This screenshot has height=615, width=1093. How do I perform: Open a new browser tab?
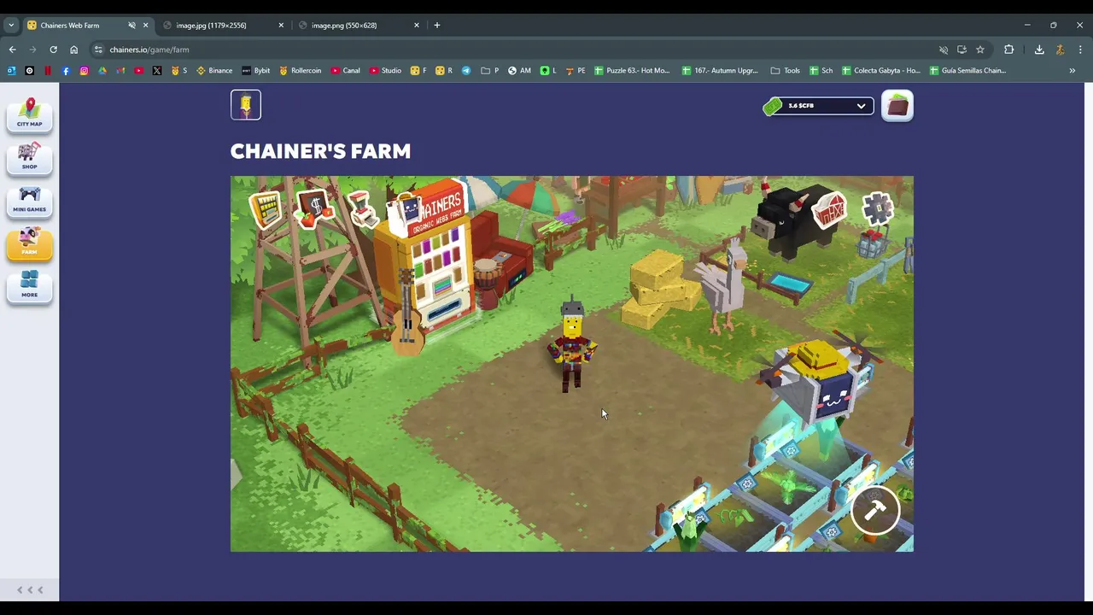pos(436,25)
